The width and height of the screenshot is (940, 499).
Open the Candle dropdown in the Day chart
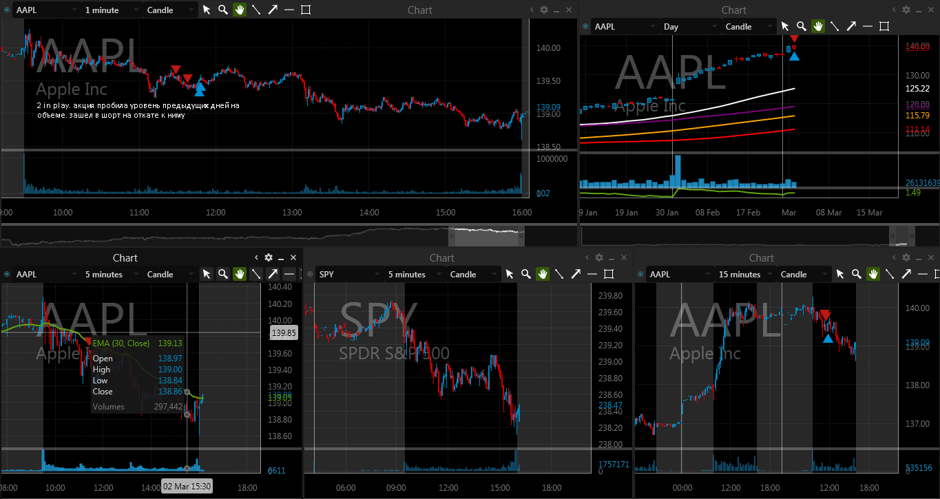tap(748, 26)
